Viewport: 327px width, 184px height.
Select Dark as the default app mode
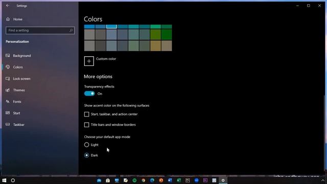(86, 155)
